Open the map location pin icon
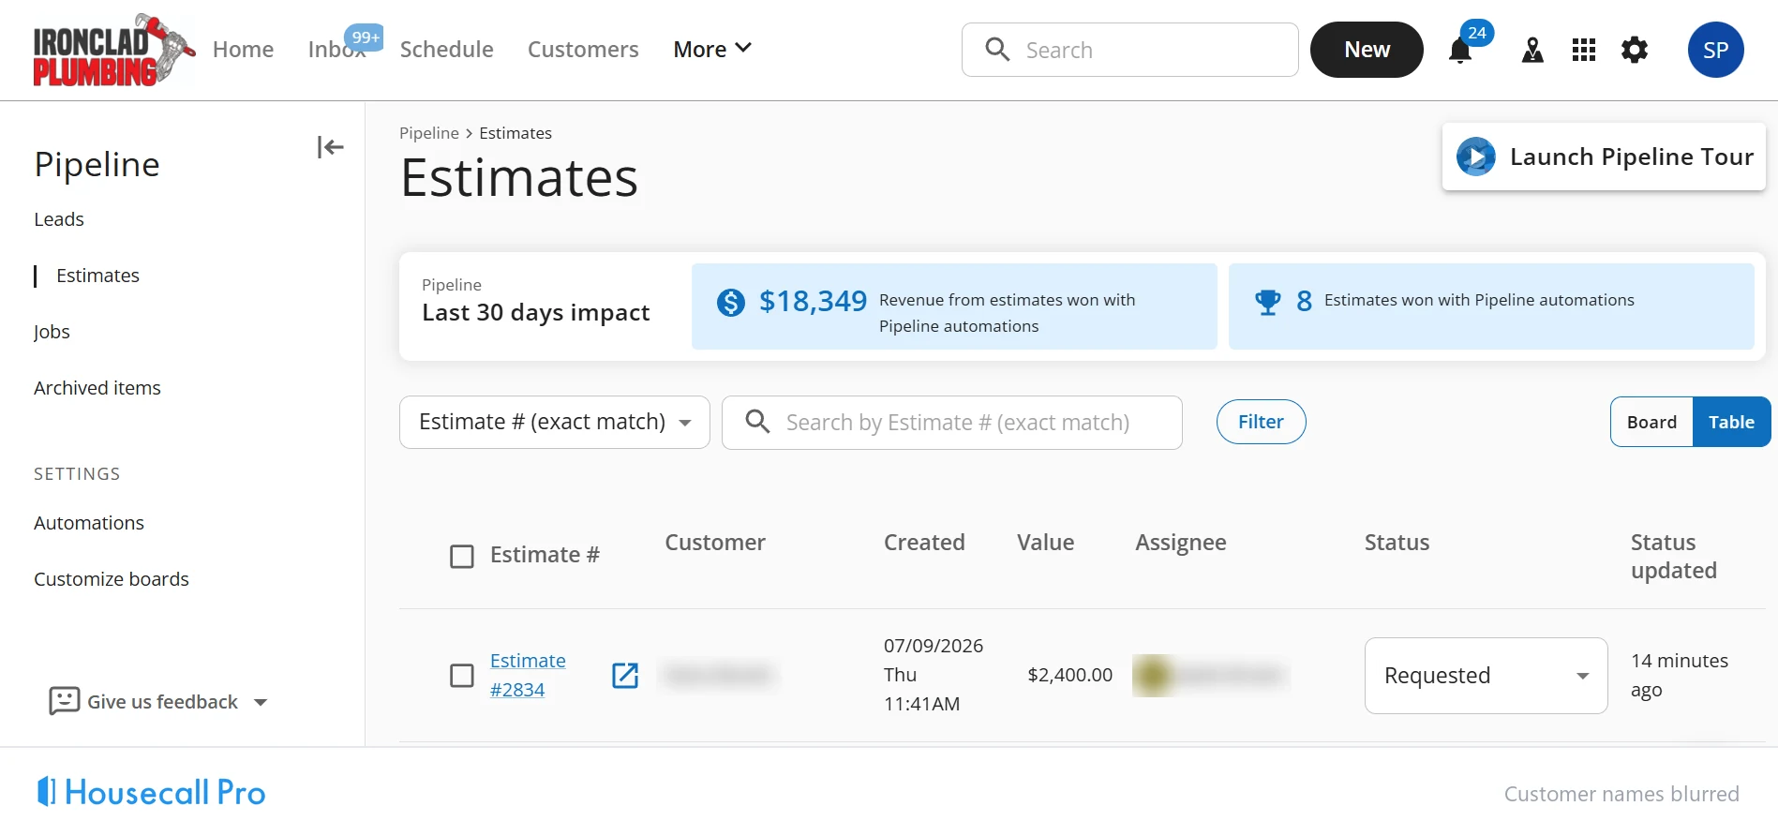The image size is (1778, 836). click(1532, 50)
